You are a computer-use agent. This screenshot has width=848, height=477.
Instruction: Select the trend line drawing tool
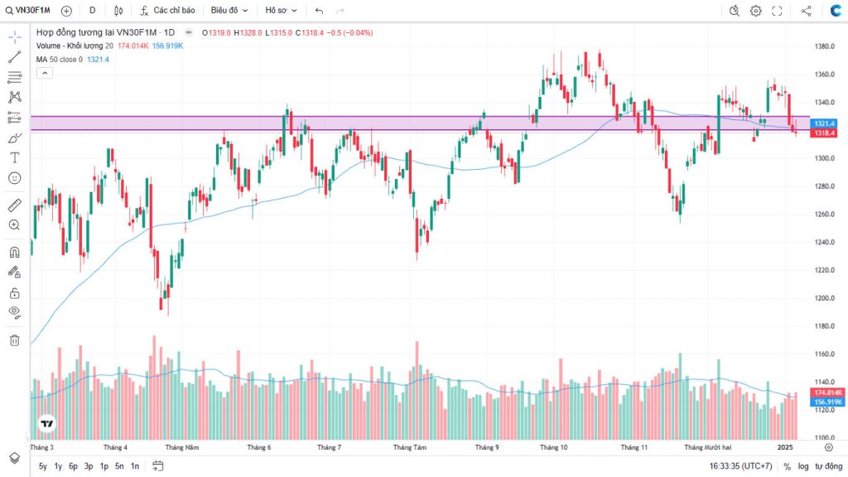[x=14, y=57]
